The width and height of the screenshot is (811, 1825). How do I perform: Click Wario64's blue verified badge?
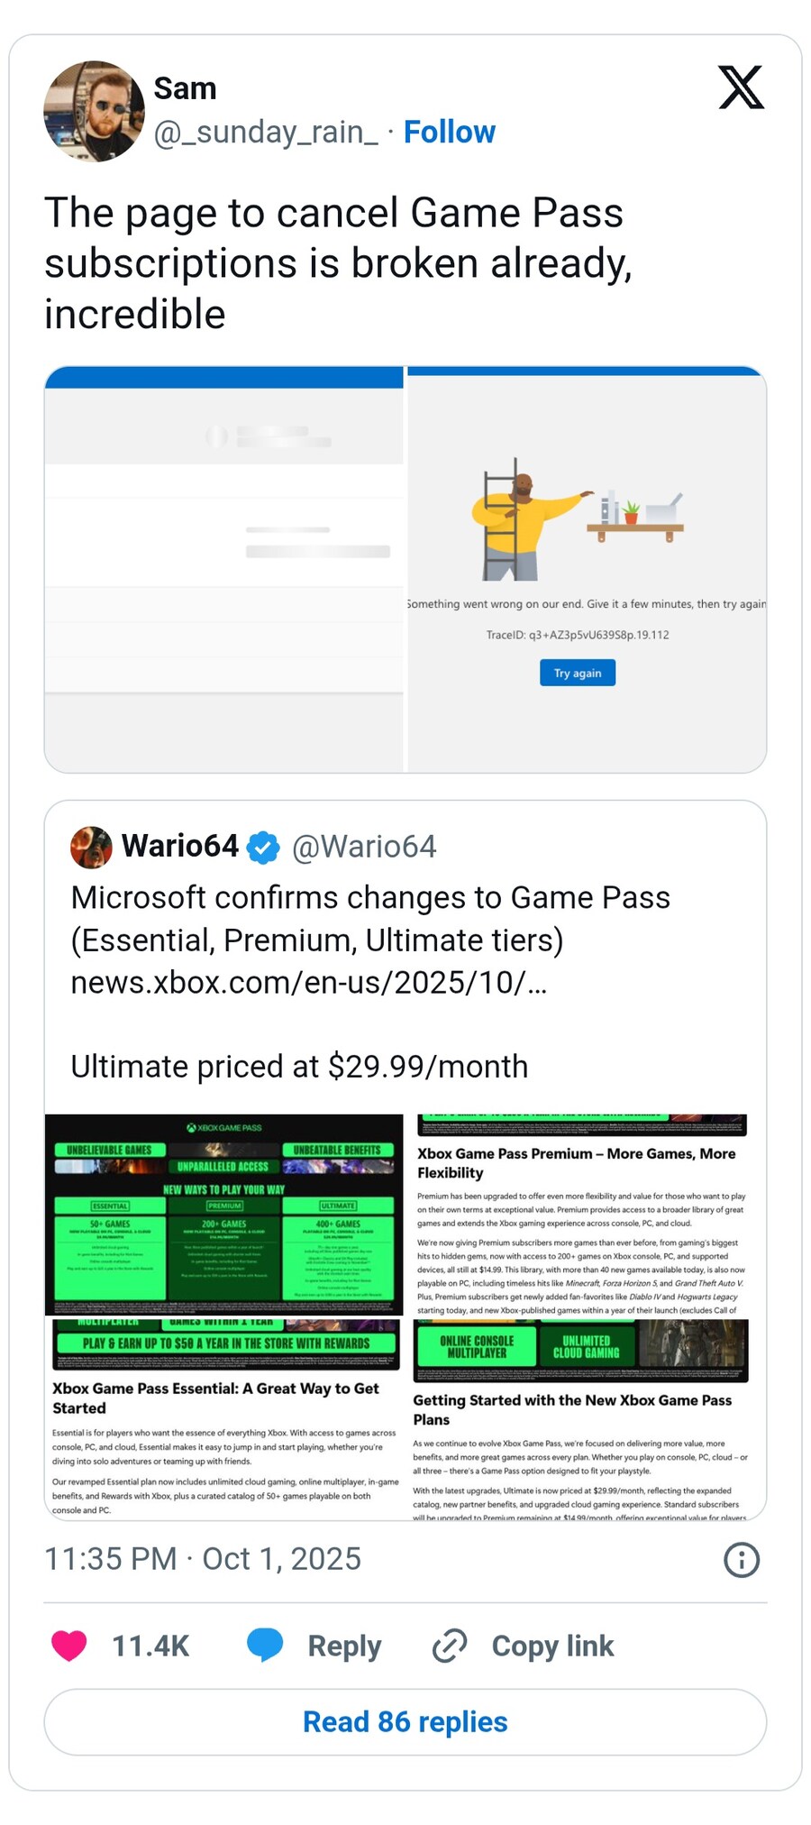point(263,848)
